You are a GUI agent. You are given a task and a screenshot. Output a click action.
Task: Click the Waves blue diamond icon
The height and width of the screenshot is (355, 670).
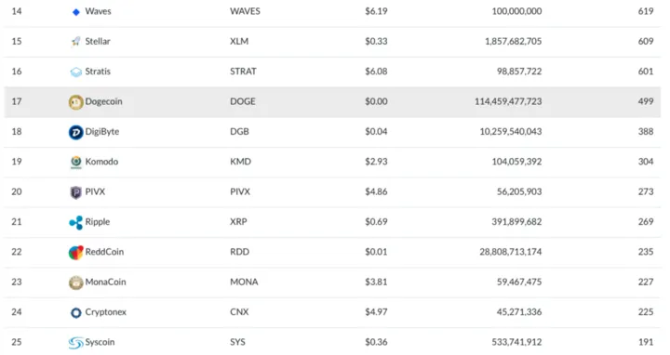click(x=76, y=12)
